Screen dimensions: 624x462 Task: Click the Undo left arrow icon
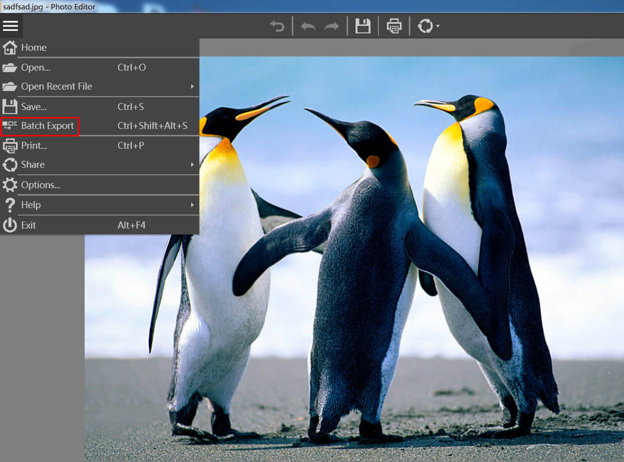pos(308,26)
